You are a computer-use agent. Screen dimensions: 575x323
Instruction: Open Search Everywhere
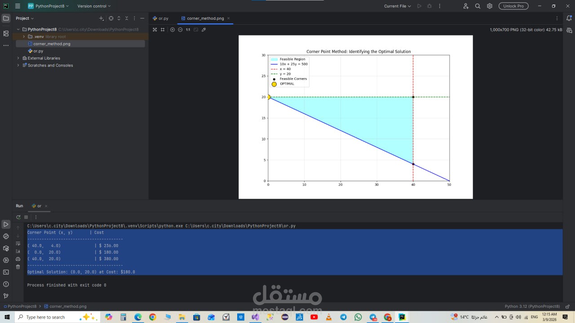pyautogui.click(x=478, y=6)
